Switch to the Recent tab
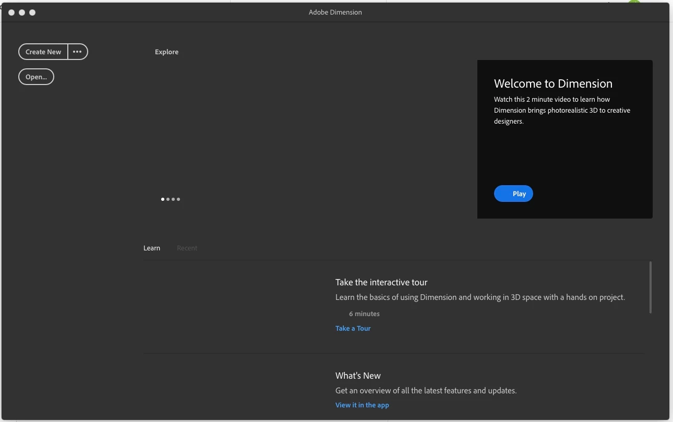673x422 pixels. tap(187, 248)
